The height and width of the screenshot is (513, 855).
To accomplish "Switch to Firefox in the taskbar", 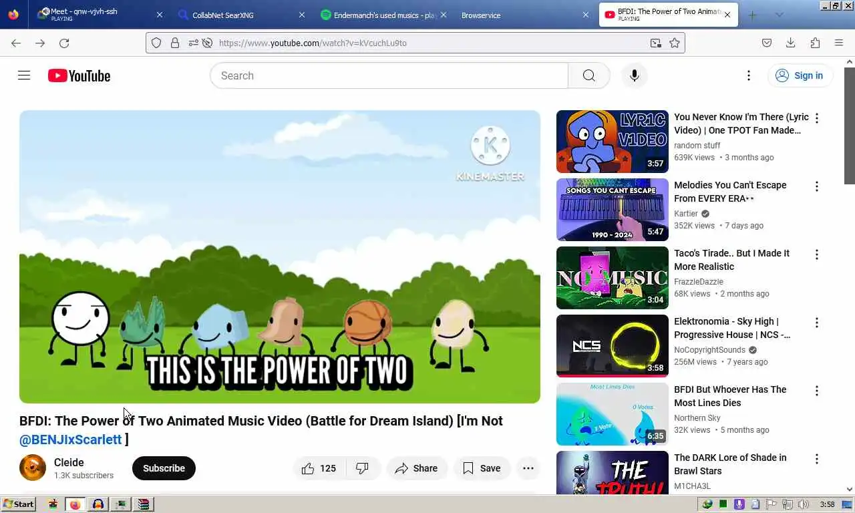I will [75, 504].
